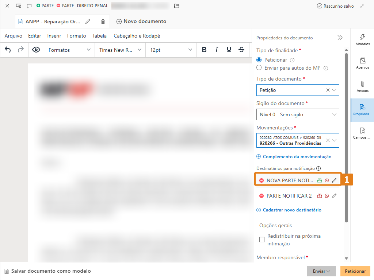Open the Acervos sidebar panel

coord(362,63)
